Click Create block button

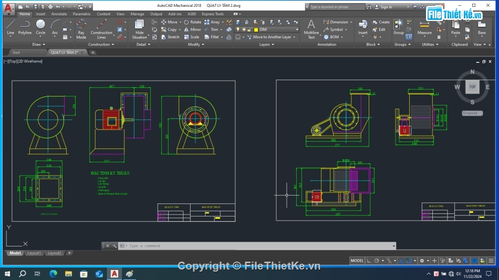coord(381,22)
